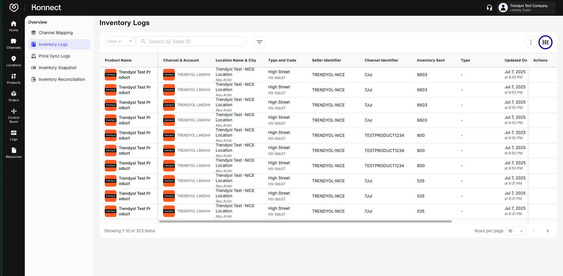Viewport: 563px width, 276px height.
Task: Open the three-dot more options menu
Action: tap(531, 42)
